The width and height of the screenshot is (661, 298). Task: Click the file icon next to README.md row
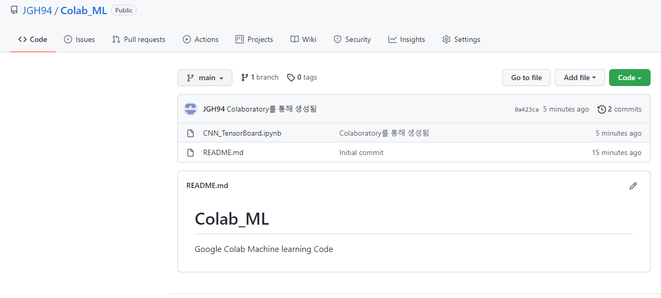click(191, 152)
